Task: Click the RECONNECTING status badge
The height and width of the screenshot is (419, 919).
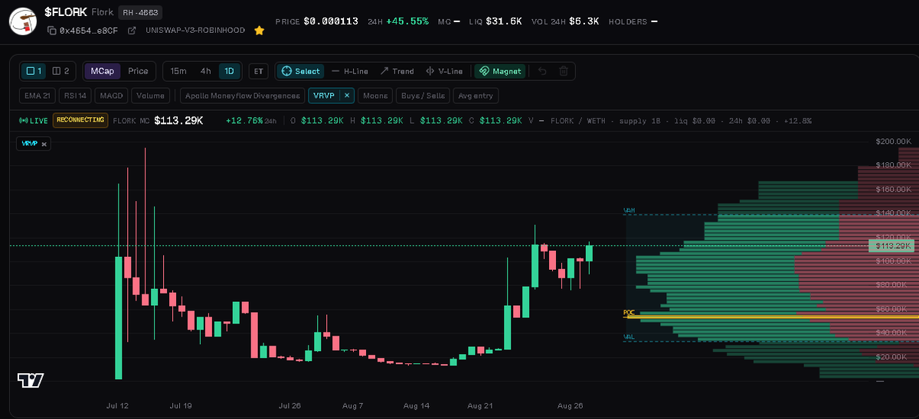Action: (x=80, y=120)
